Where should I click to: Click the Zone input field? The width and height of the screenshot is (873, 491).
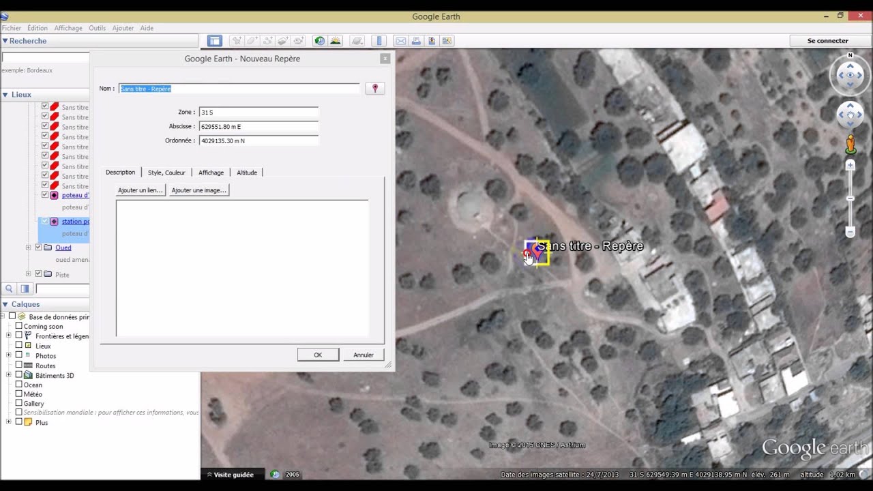pyautogui.click(x=258, y=112)
